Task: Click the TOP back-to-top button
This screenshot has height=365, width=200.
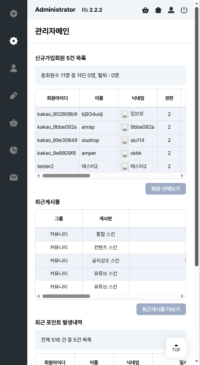Action: pyautogui.click(x=176, y=347)
